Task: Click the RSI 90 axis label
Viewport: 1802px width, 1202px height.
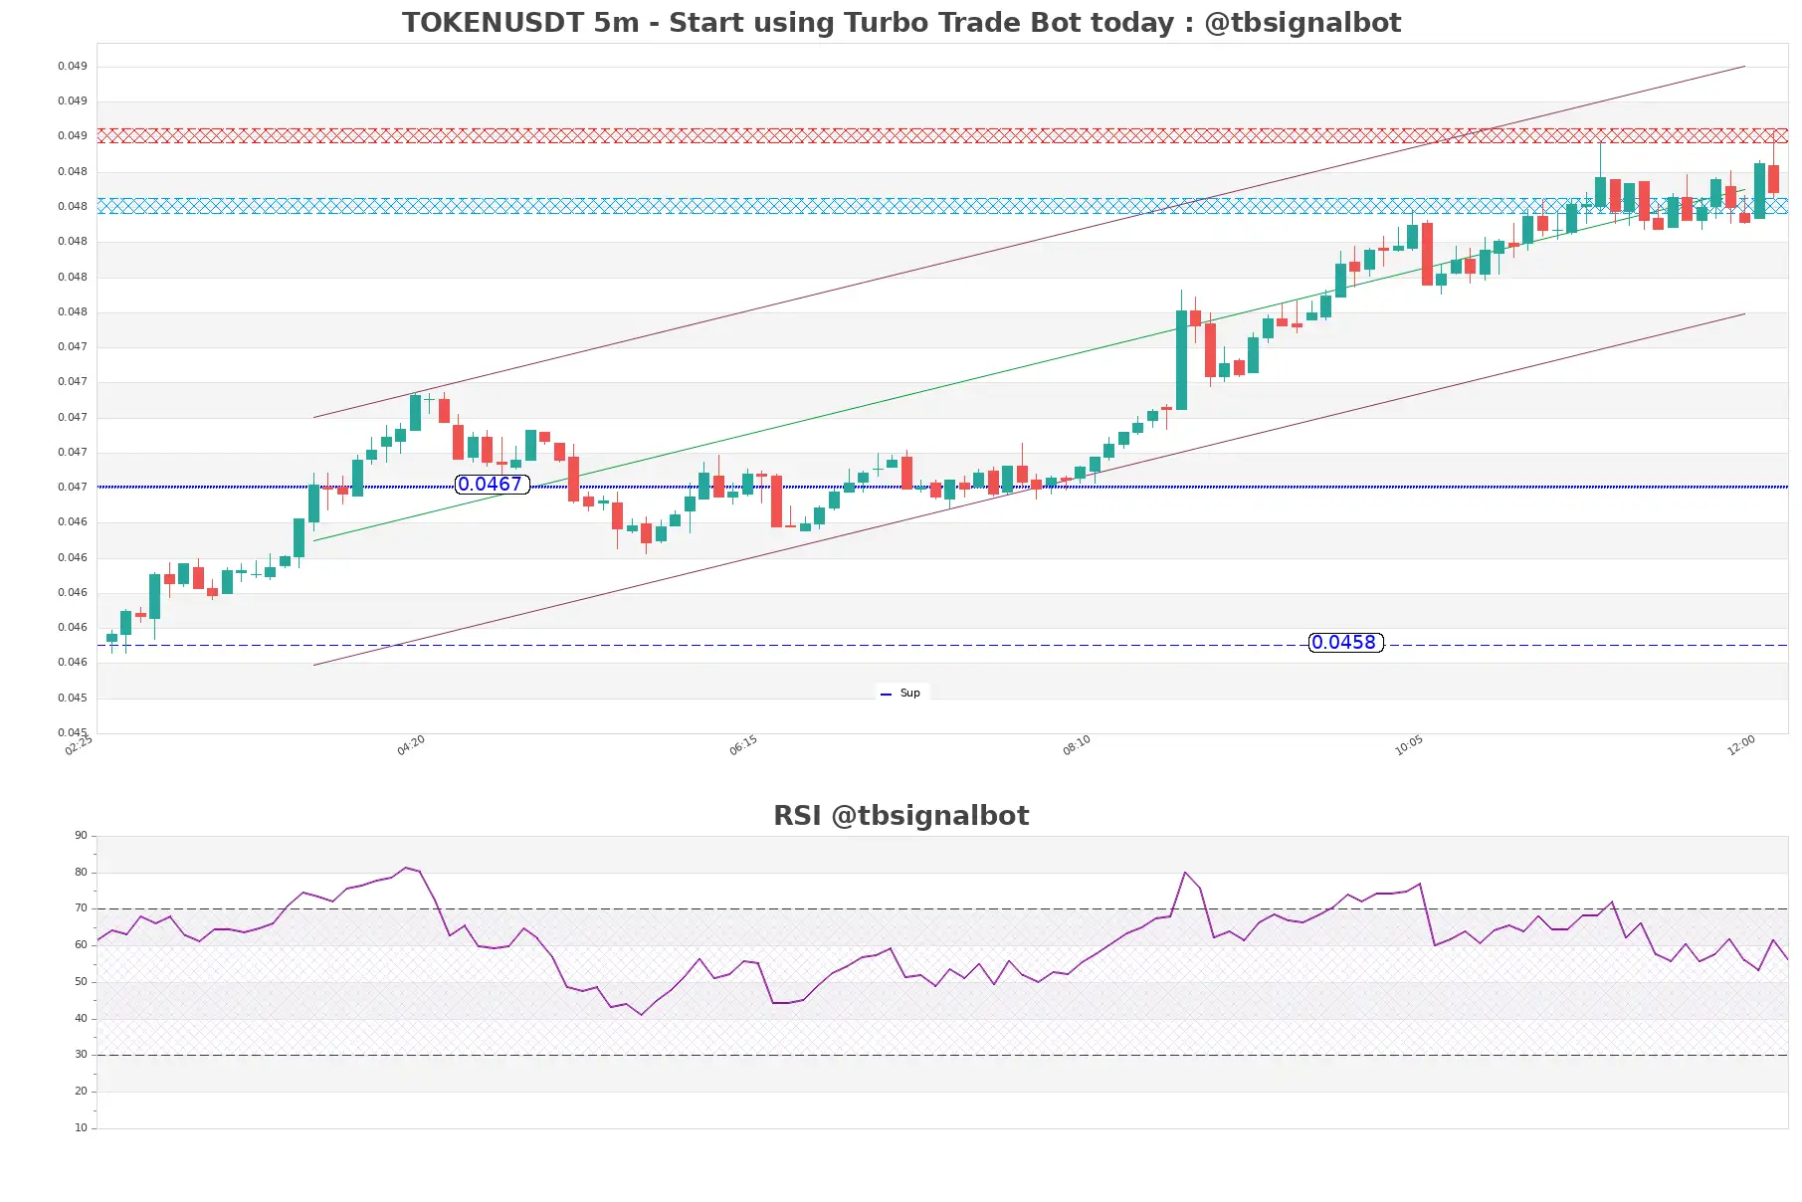Action: (x=81, y=836)
